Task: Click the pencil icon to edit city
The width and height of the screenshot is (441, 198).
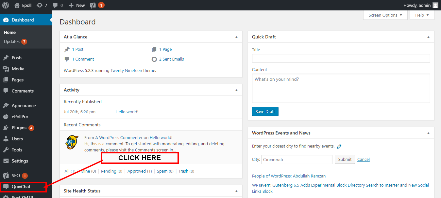Action: pos(339,147)
